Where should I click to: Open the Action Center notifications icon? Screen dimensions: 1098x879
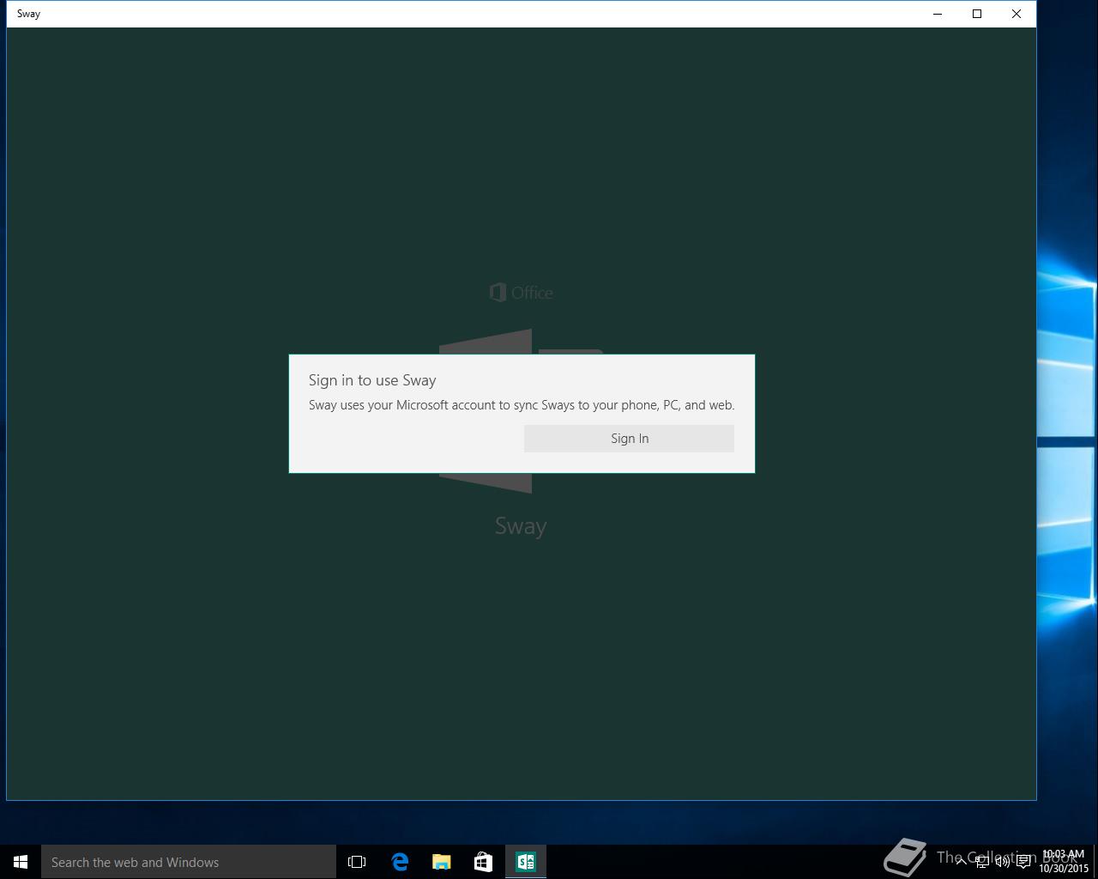pyautogui.click(x=1023, y=862)
